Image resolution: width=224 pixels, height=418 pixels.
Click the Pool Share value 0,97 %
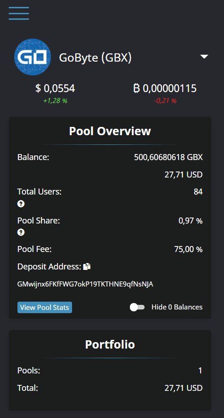(x=190, y=221)
